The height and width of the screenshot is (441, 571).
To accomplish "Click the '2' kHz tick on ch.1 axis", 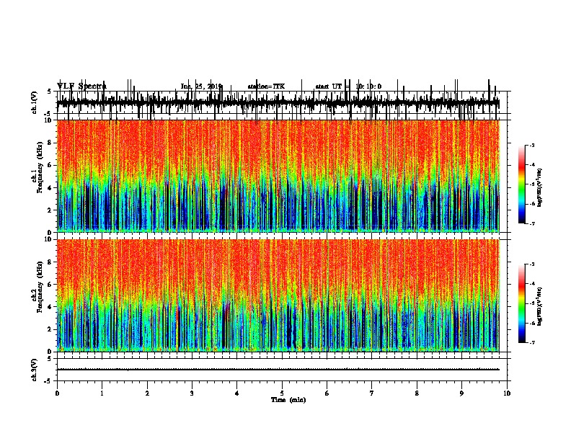I will [50, 210].
